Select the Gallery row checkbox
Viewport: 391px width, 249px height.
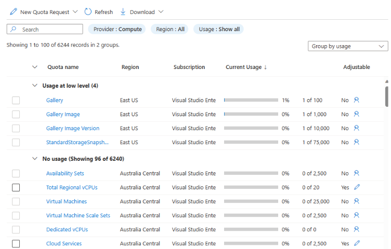click(x=16, y=100)
